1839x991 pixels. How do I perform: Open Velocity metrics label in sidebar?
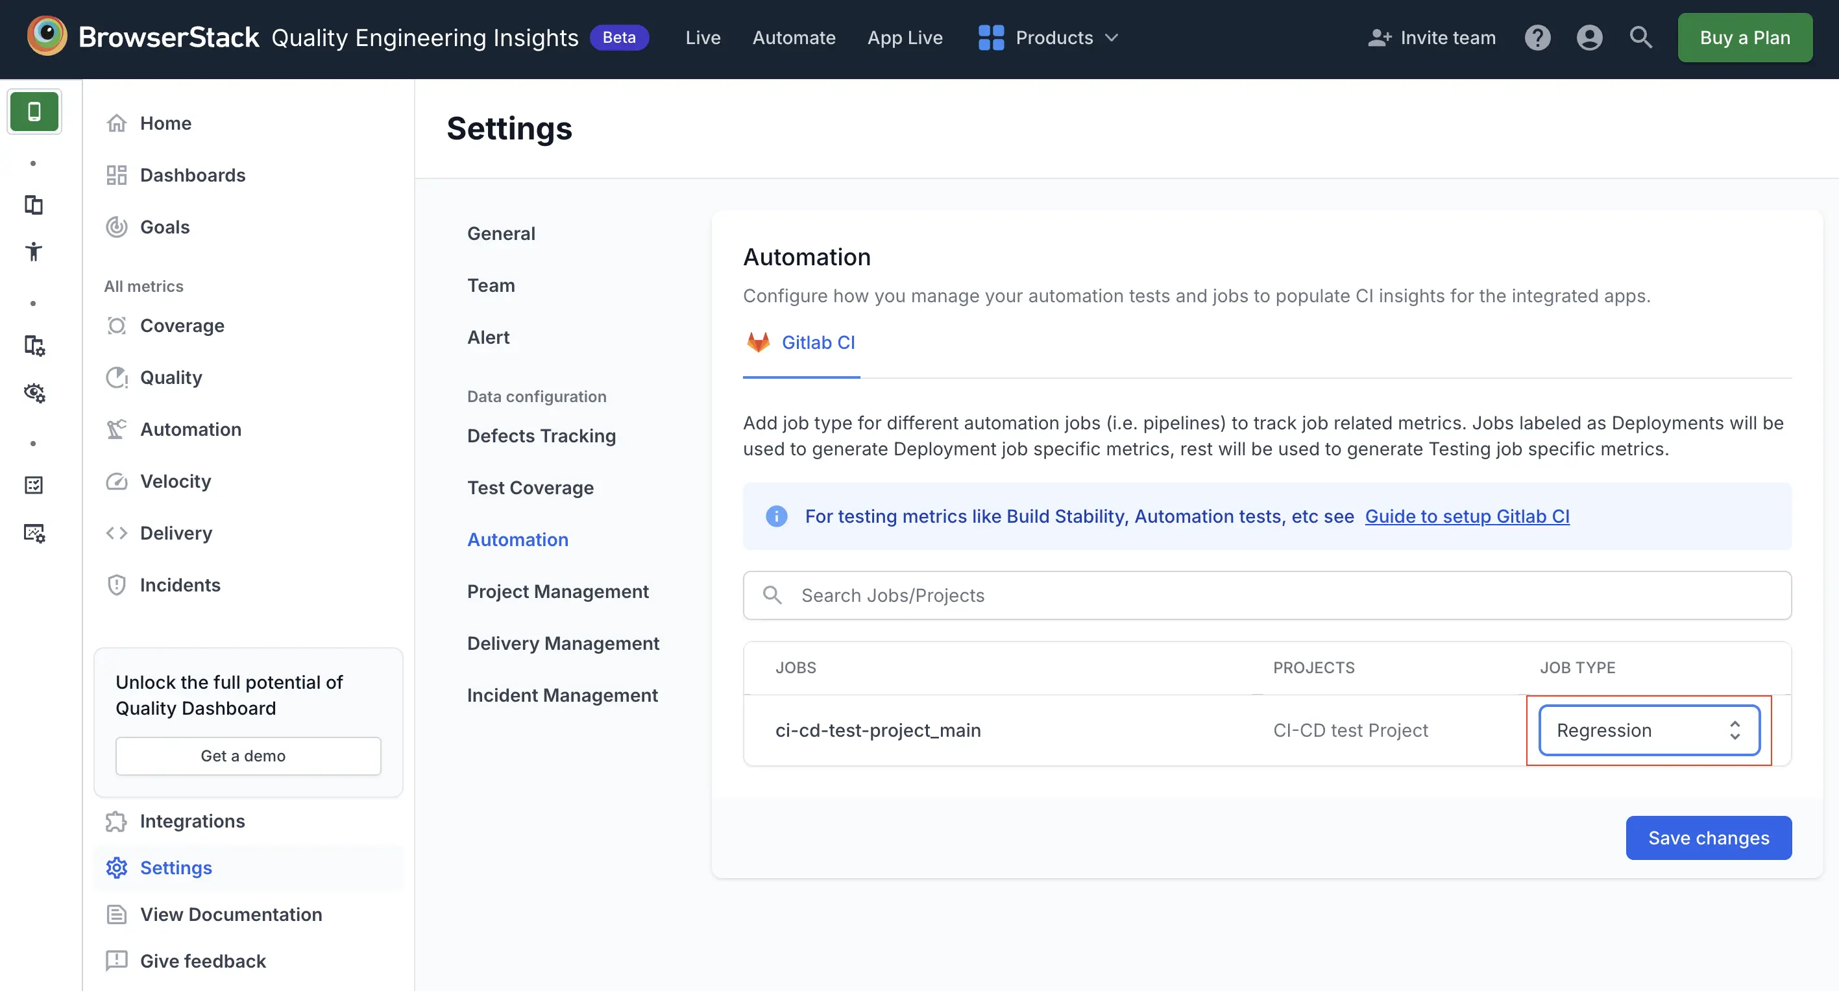click(x=176, y=482)
